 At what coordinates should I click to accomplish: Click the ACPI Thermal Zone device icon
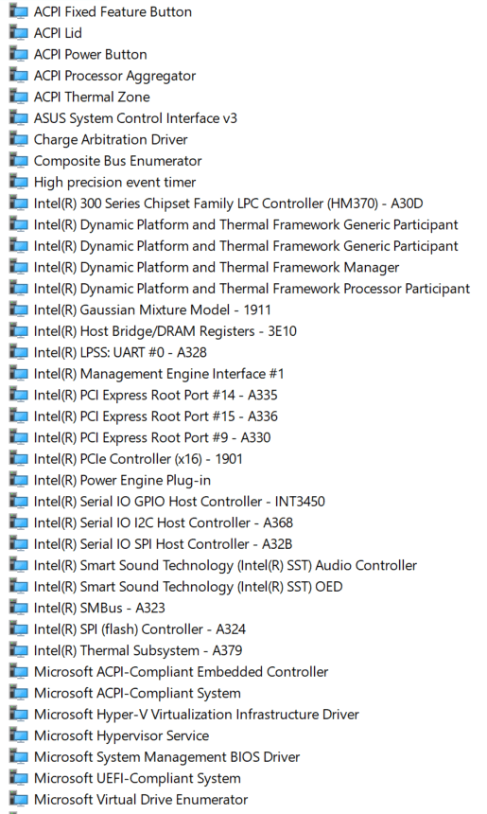point(19,97)
